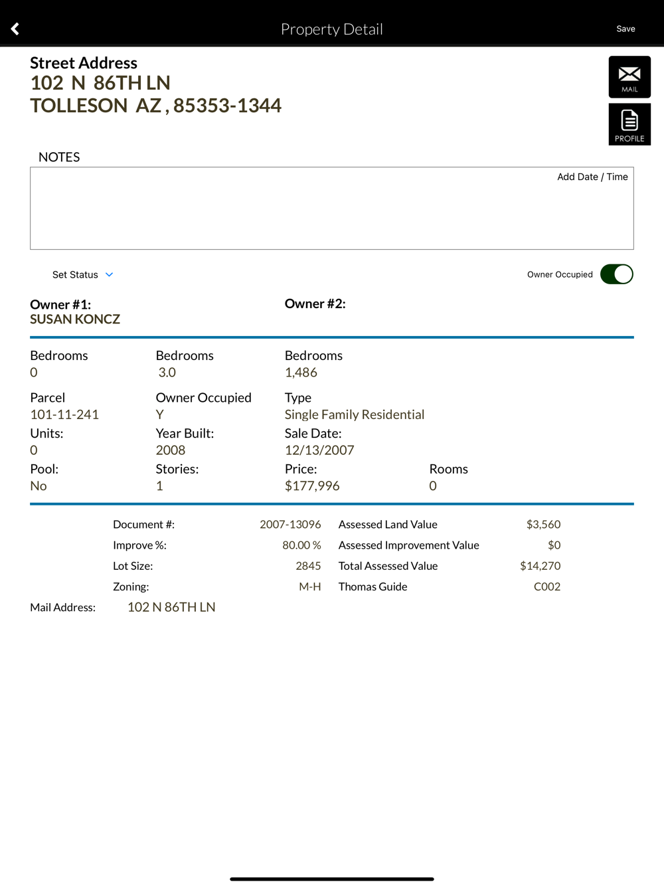The image size is (664, 886).
Task: Click street address line 102 N 86TH LN heading
Action: [100, 83]
